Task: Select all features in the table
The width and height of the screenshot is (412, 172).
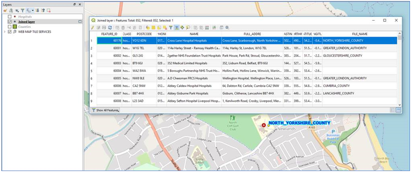Action: [x=153, y=27]
